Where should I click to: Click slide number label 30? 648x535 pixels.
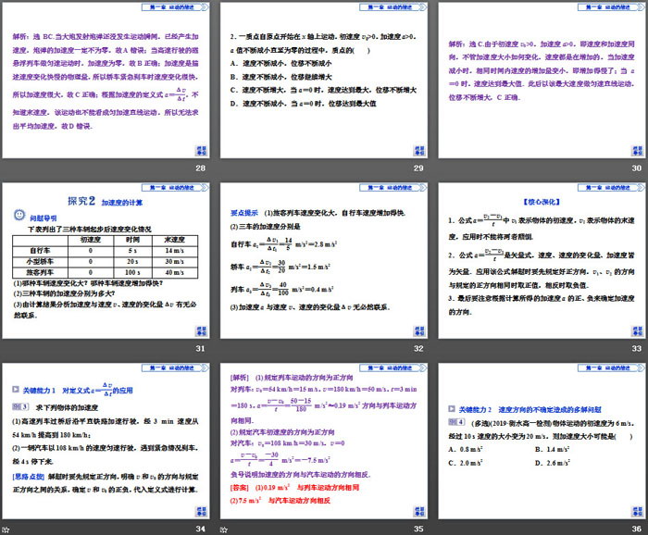tap(637, 168)
